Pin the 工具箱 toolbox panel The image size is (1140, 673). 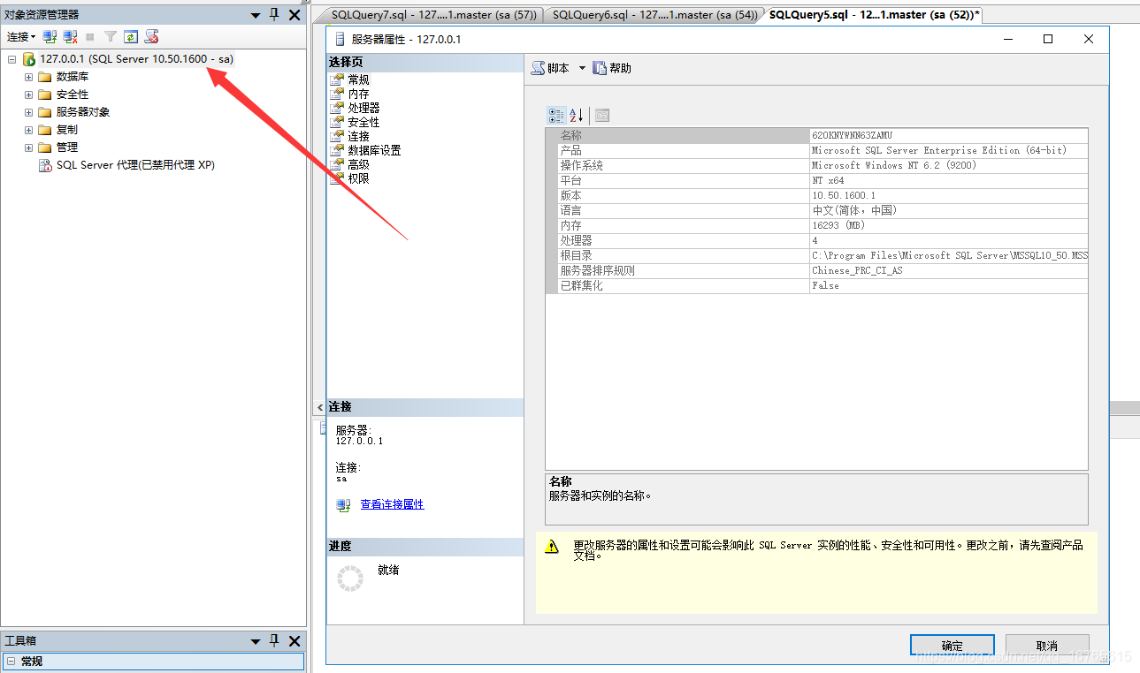274,641
